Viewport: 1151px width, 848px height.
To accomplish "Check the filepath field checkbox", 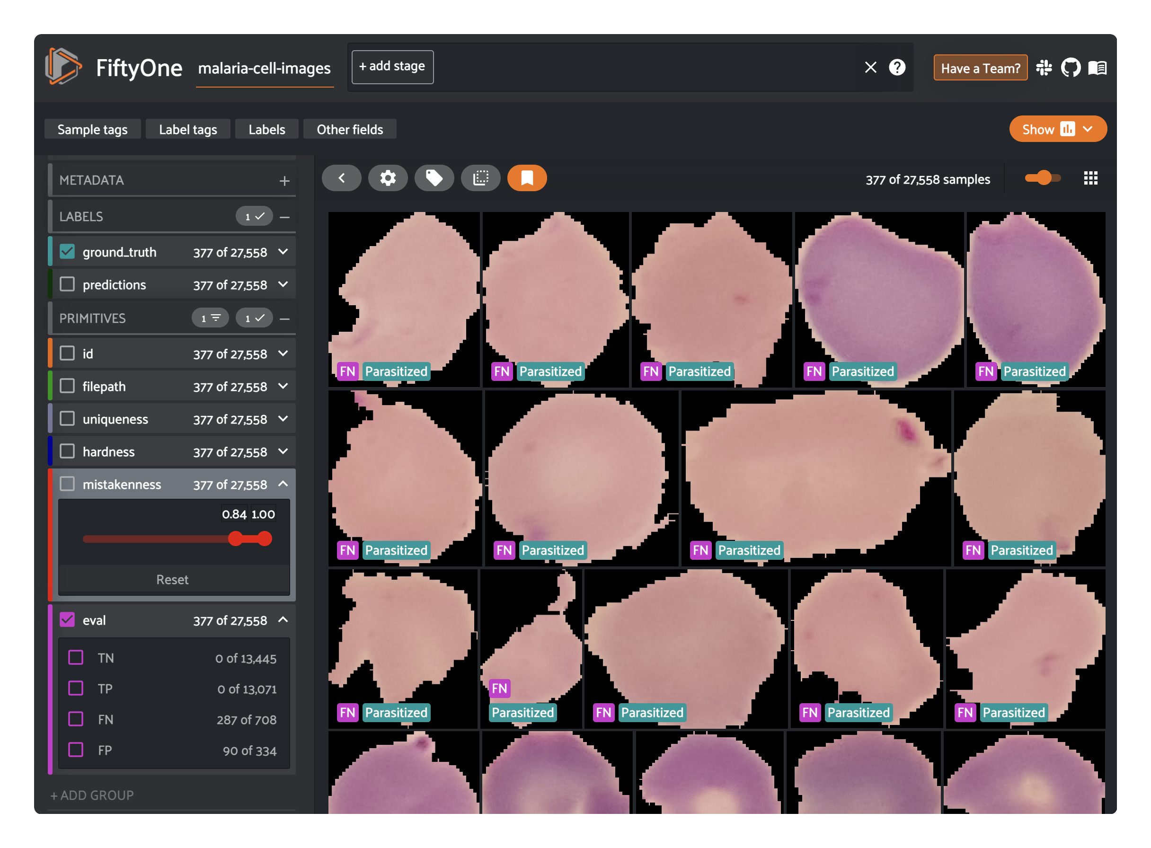I will tap(67, 386).
